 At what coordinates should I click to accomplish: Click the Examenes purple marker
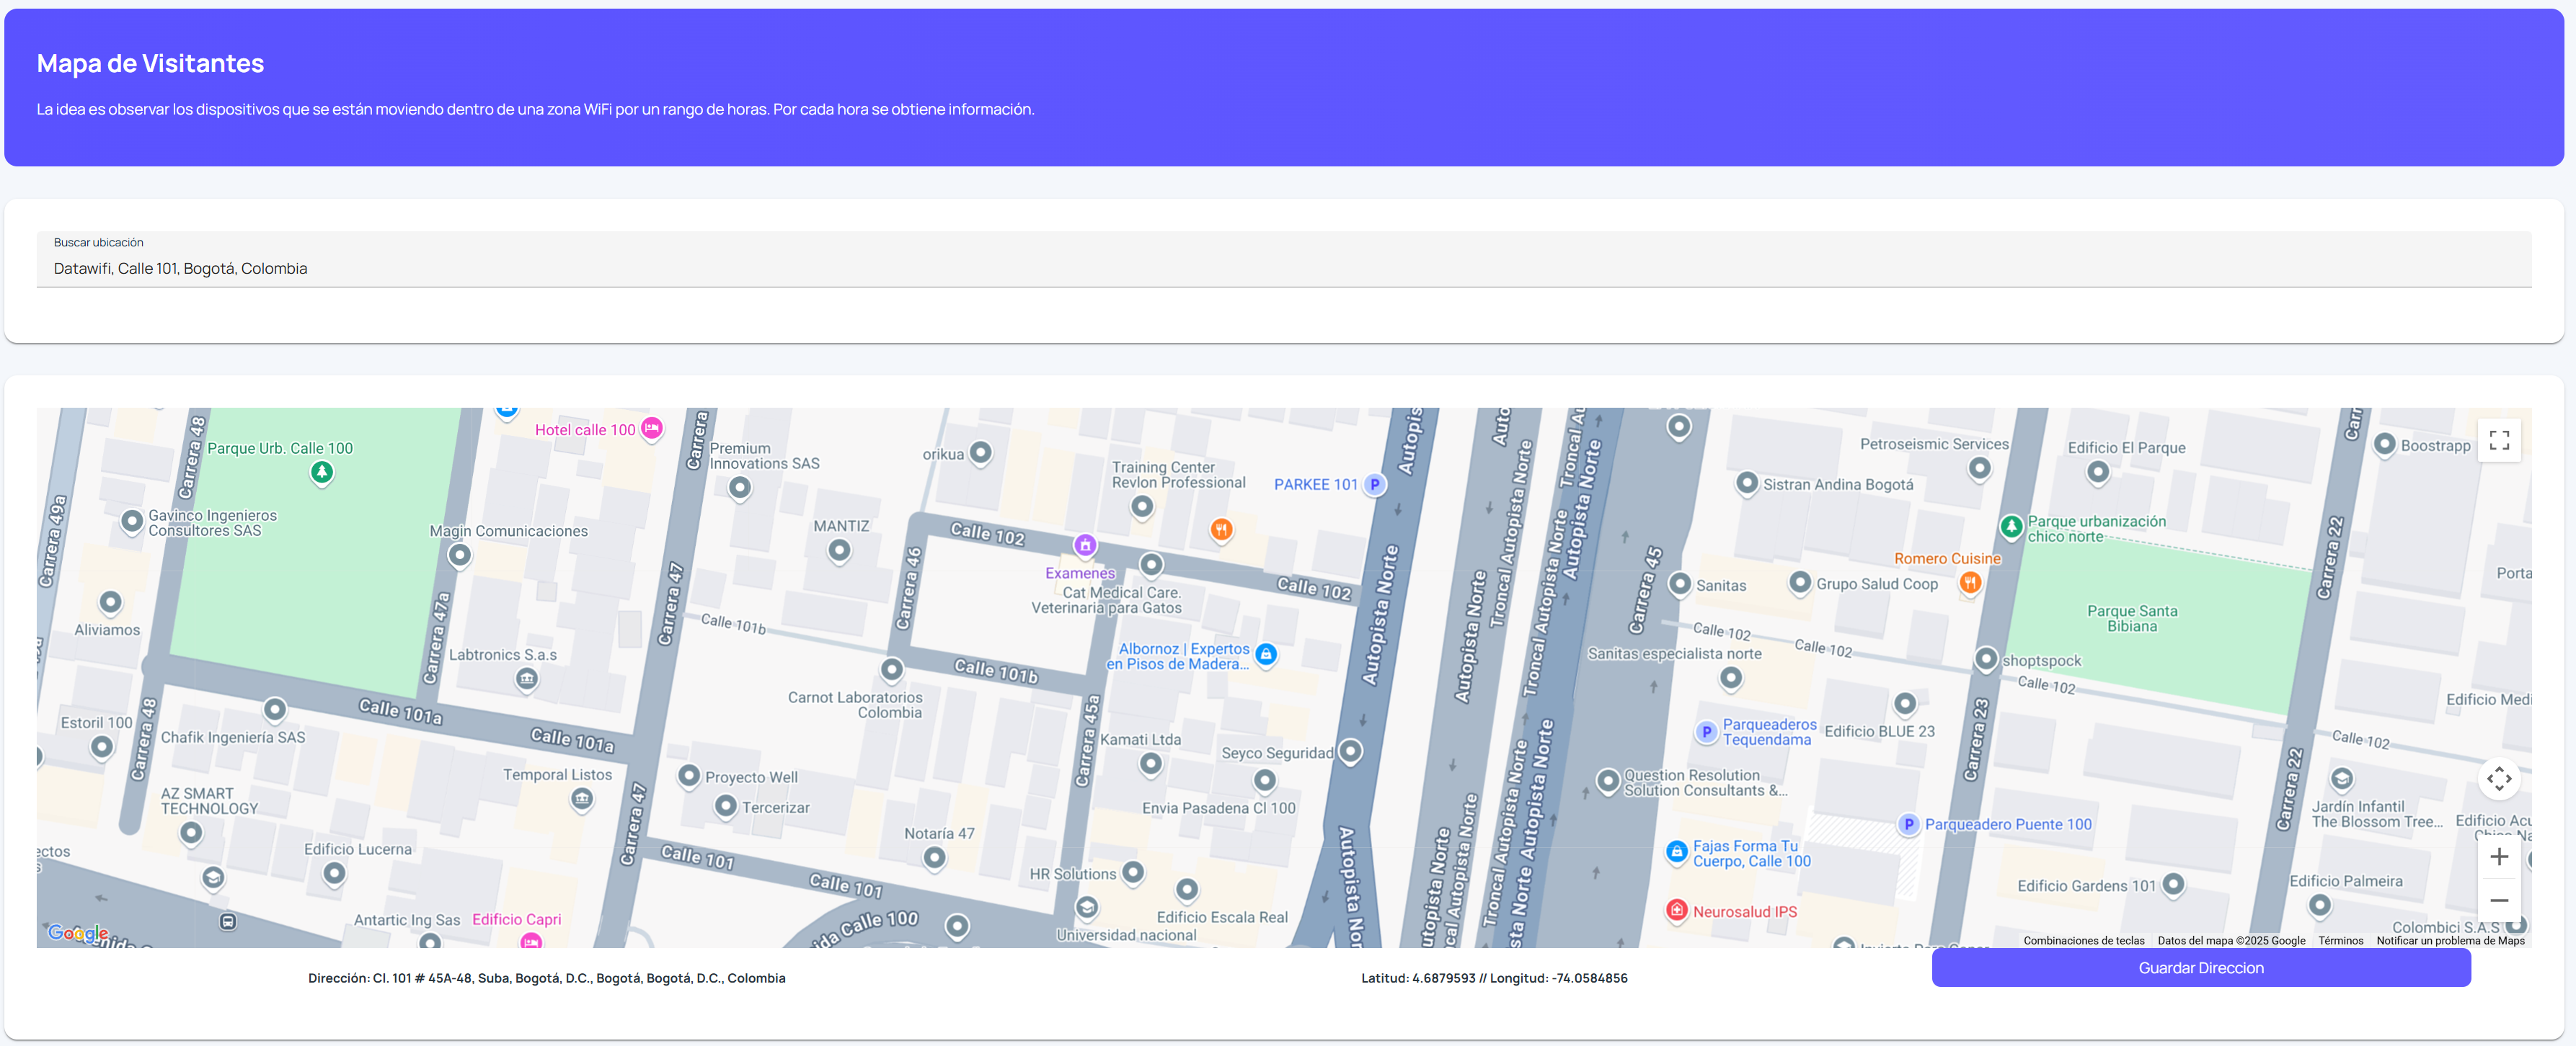click(1085, 545)
